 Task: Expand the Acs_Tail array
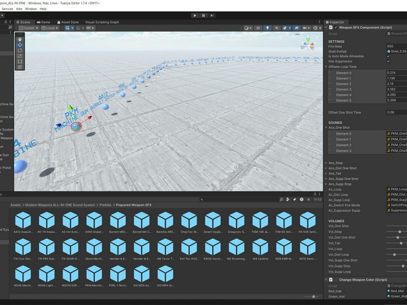[326, 173]
